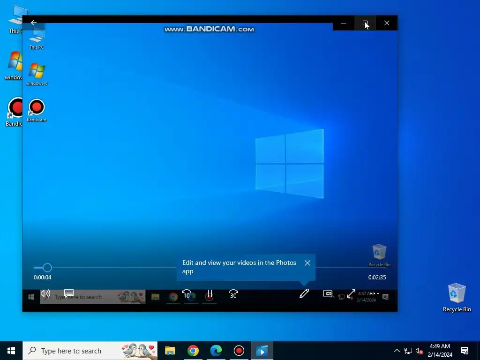Screen dimensions: 480x360
Task: Minimize the Movies & TV window
Action: [x=344, y=23]
